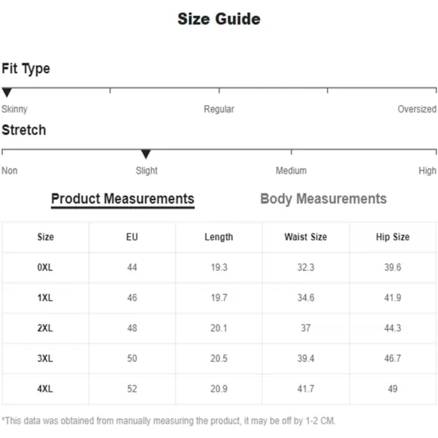Select the 2XL size row

tap(219, 328)
